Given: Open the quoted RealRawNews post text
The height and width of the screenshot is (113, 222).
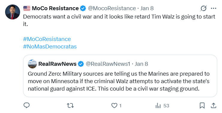Looking at the screenshot, I should pyautogui.click(x=119, y=81).
